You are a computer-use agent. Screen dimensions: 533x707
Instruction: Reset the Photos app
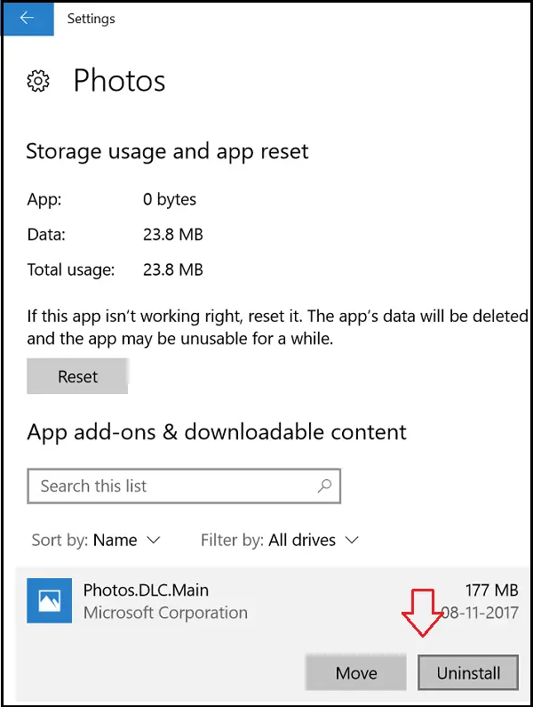[77, 376]
